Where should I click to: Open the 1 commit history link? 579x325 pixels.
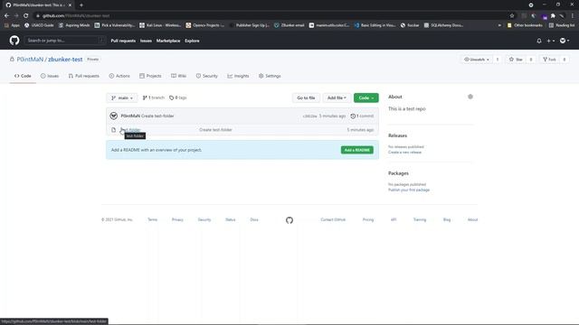click(362, 116)
